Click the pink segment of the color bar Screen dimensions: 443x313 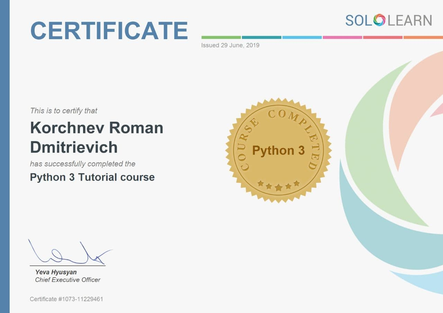click(x=342, y=37)
